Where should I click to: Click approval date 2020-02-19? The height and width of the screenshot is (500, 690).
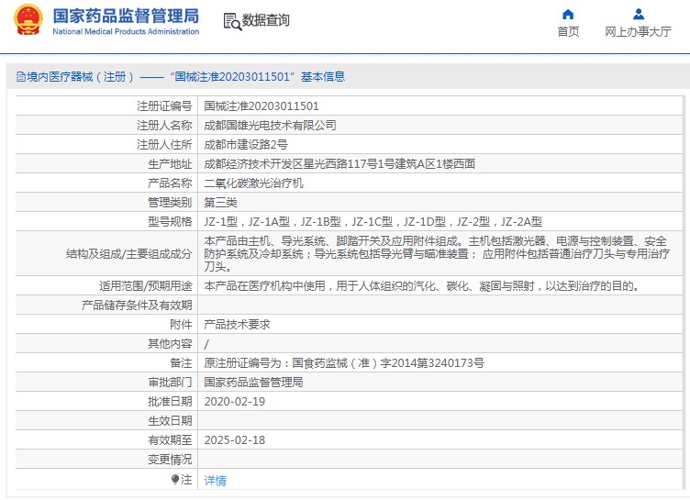[x=235, y=402]
